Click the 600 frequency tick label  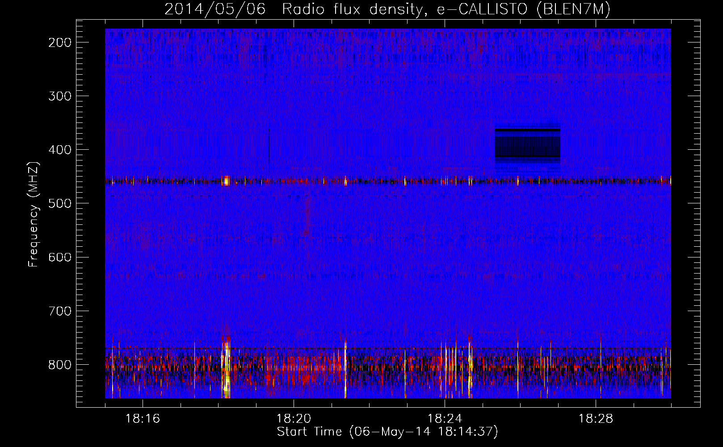point(59,257)
